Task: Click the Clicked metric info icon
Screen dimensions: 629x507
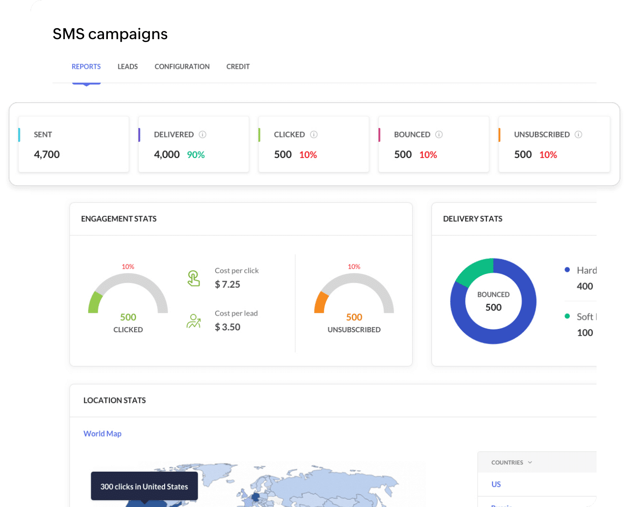Action: 314,135
